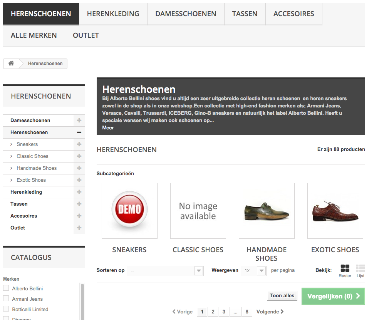Click Vorige previous page link
The height and width of the screenshot is (320, 384).
coord(183,312)
